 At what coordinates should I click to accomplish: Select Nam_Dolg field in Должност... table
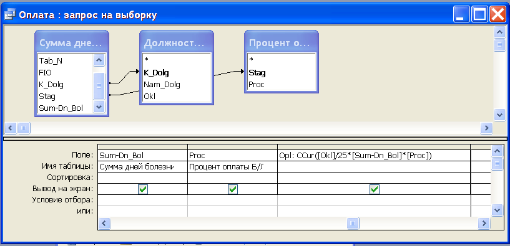(x=162, y=85)
